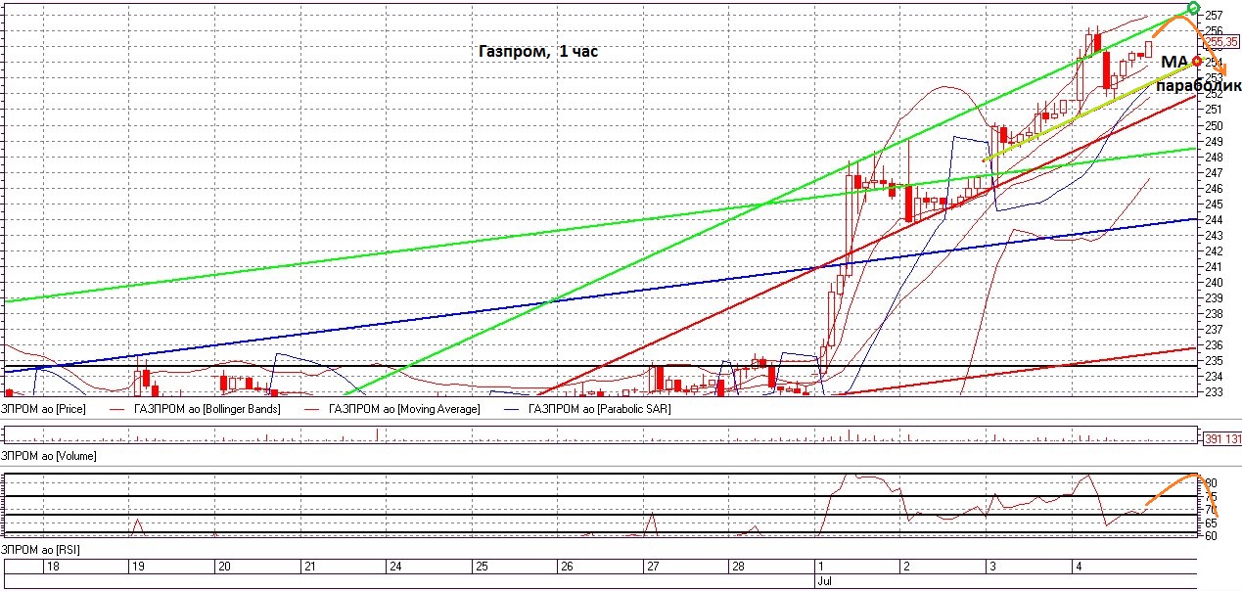
Task: Select date 25 on the time axis
Action: 481,566
